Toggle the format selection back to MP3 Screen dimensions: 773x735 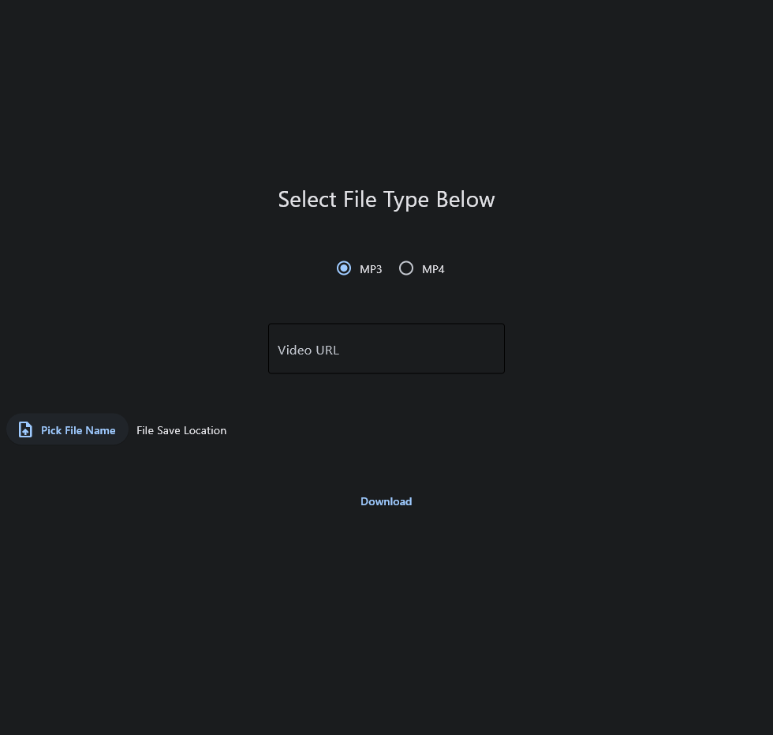pyautogui.click(x=344, y=268)
